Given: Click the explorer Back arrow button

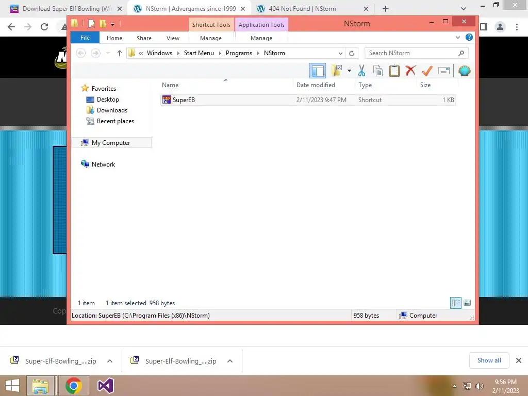Looking at the screenshot, I should (80, 53).
